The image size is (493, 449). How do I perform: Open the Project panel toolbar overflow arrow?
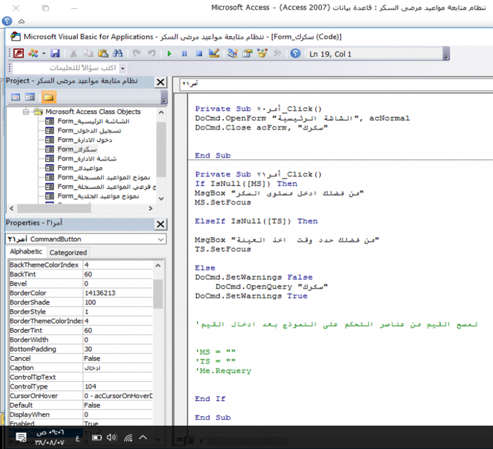(x=164, y=97)
